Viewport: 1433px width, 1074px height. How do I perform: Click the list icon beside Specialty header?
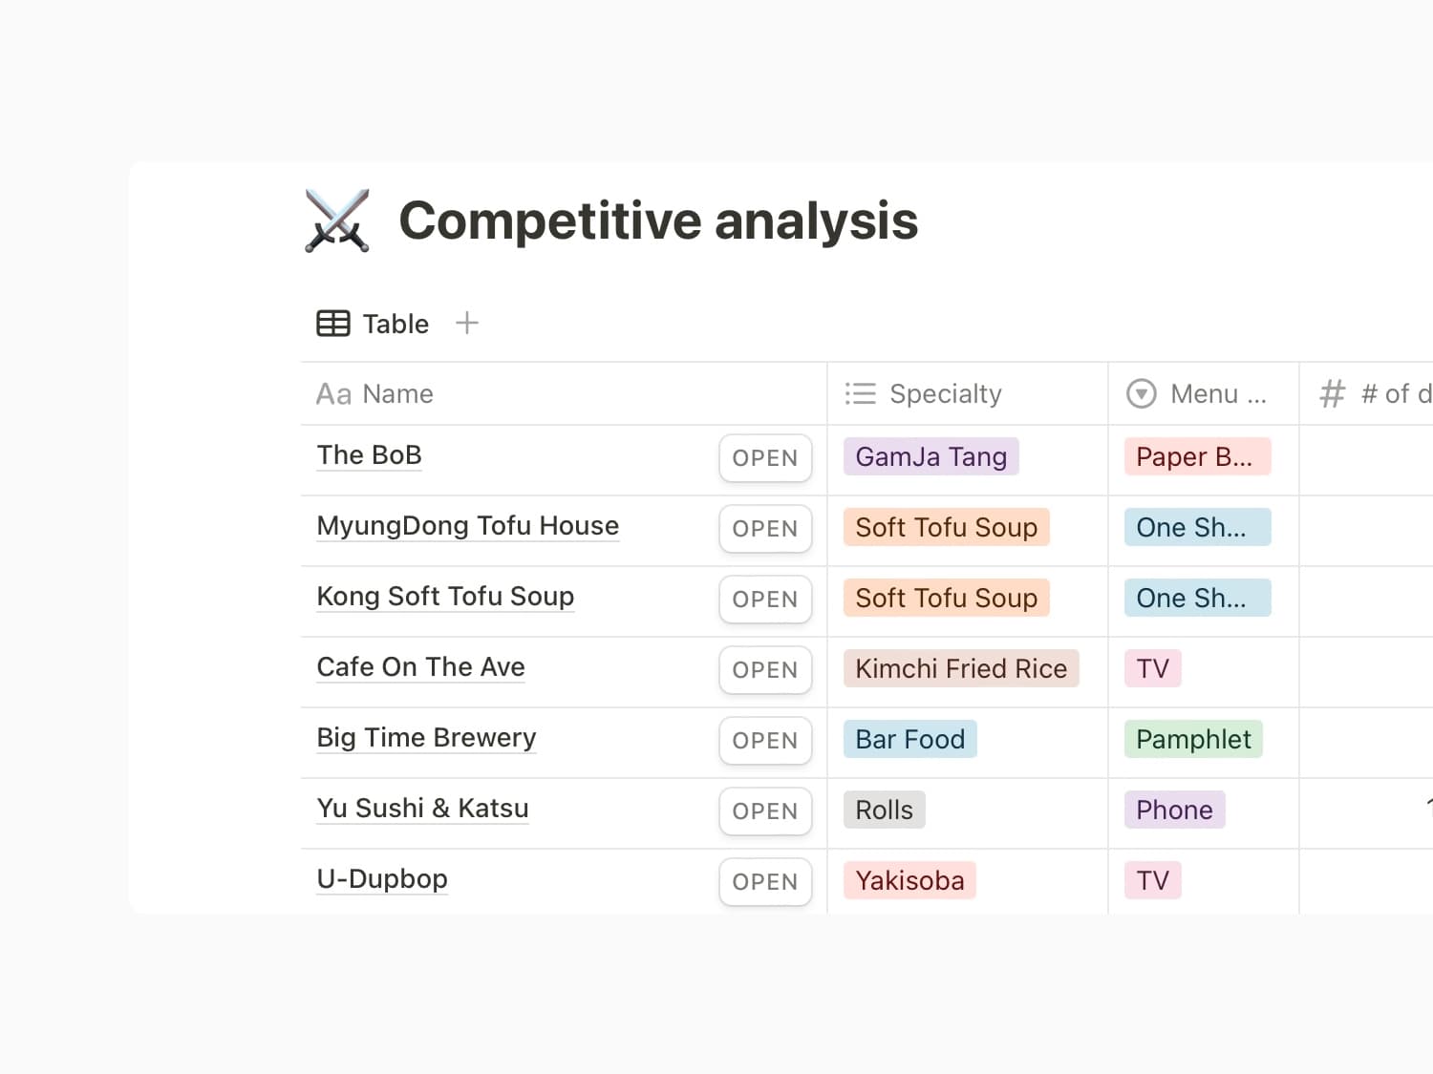[x=859, y=393]
